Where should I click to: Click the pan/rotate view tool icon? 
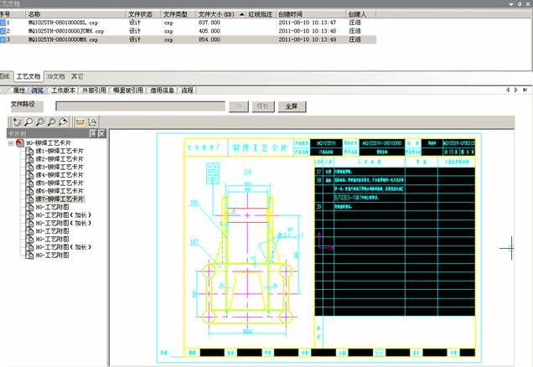tap(17, 121)
